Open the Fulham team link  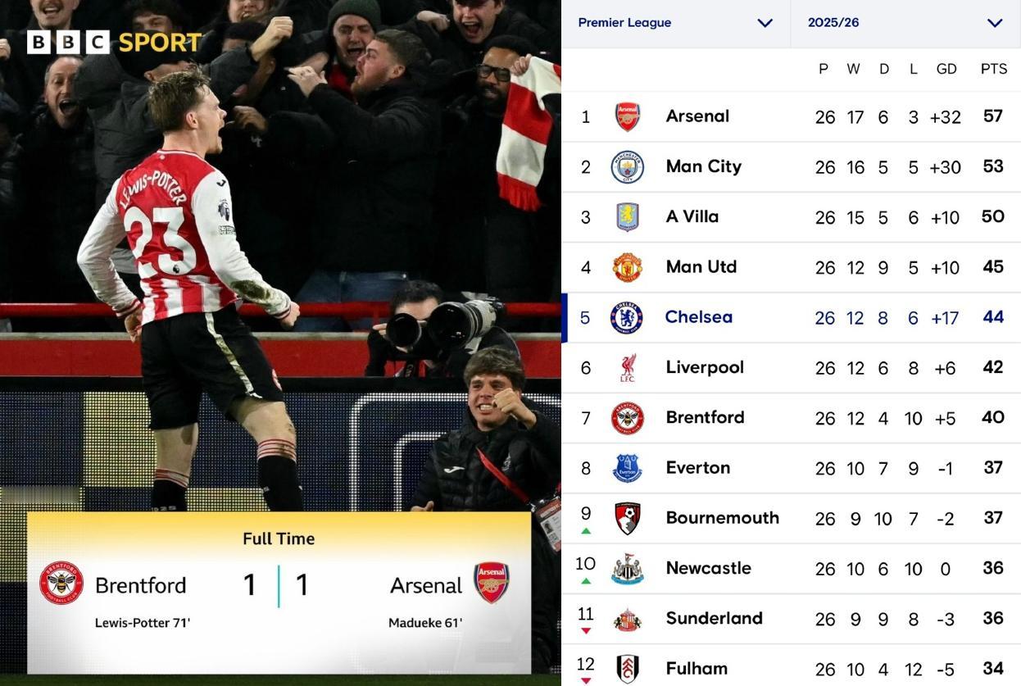pos(697,669)
